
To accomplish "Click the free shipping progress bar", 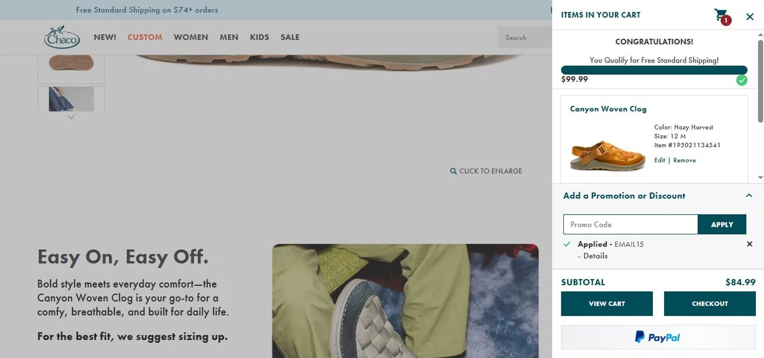I will [654, 70].
